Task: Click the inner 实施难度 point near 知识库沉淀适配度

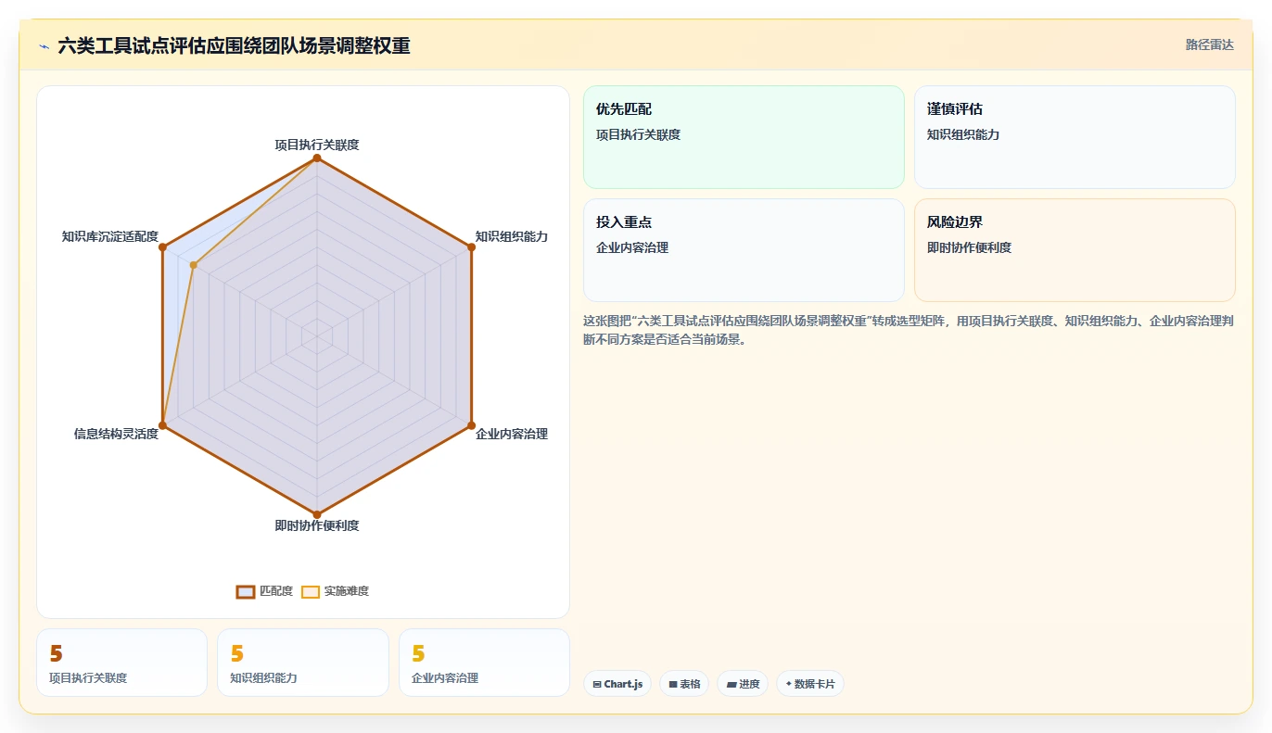Action: (x=193, y=265)
